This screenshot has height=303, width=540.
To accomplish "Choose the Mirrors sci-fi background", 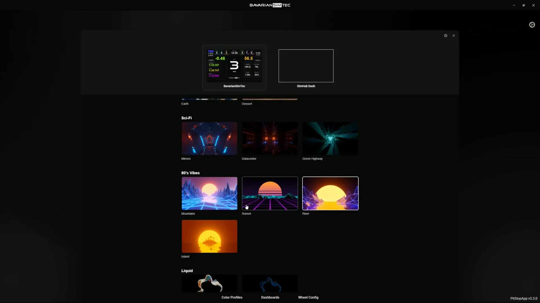I will point(210,138).
